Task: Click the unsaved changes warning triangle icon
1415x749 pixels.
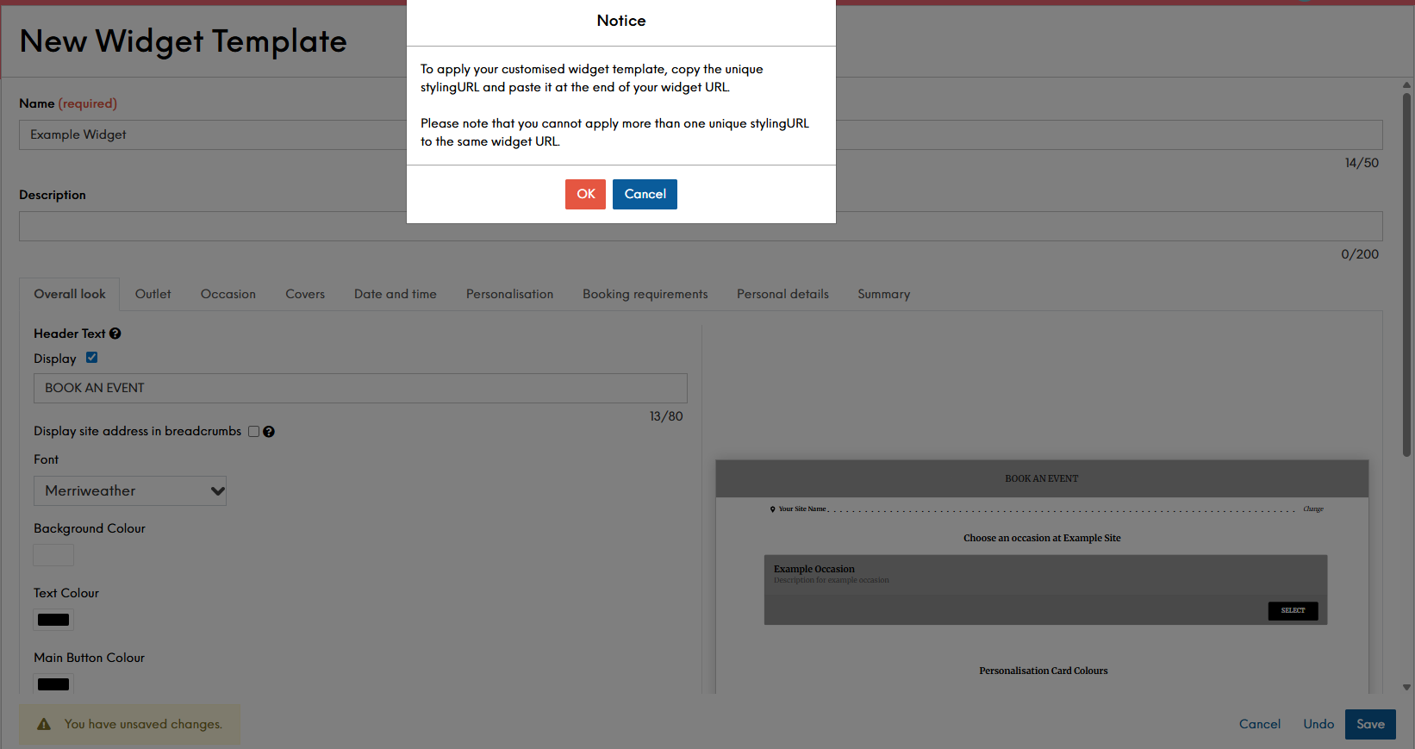Action: tap(44, 725)
